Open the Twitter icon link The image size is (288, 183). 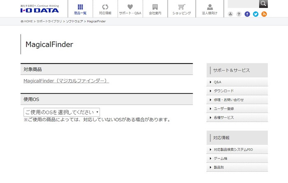click(x=255, y=14)
